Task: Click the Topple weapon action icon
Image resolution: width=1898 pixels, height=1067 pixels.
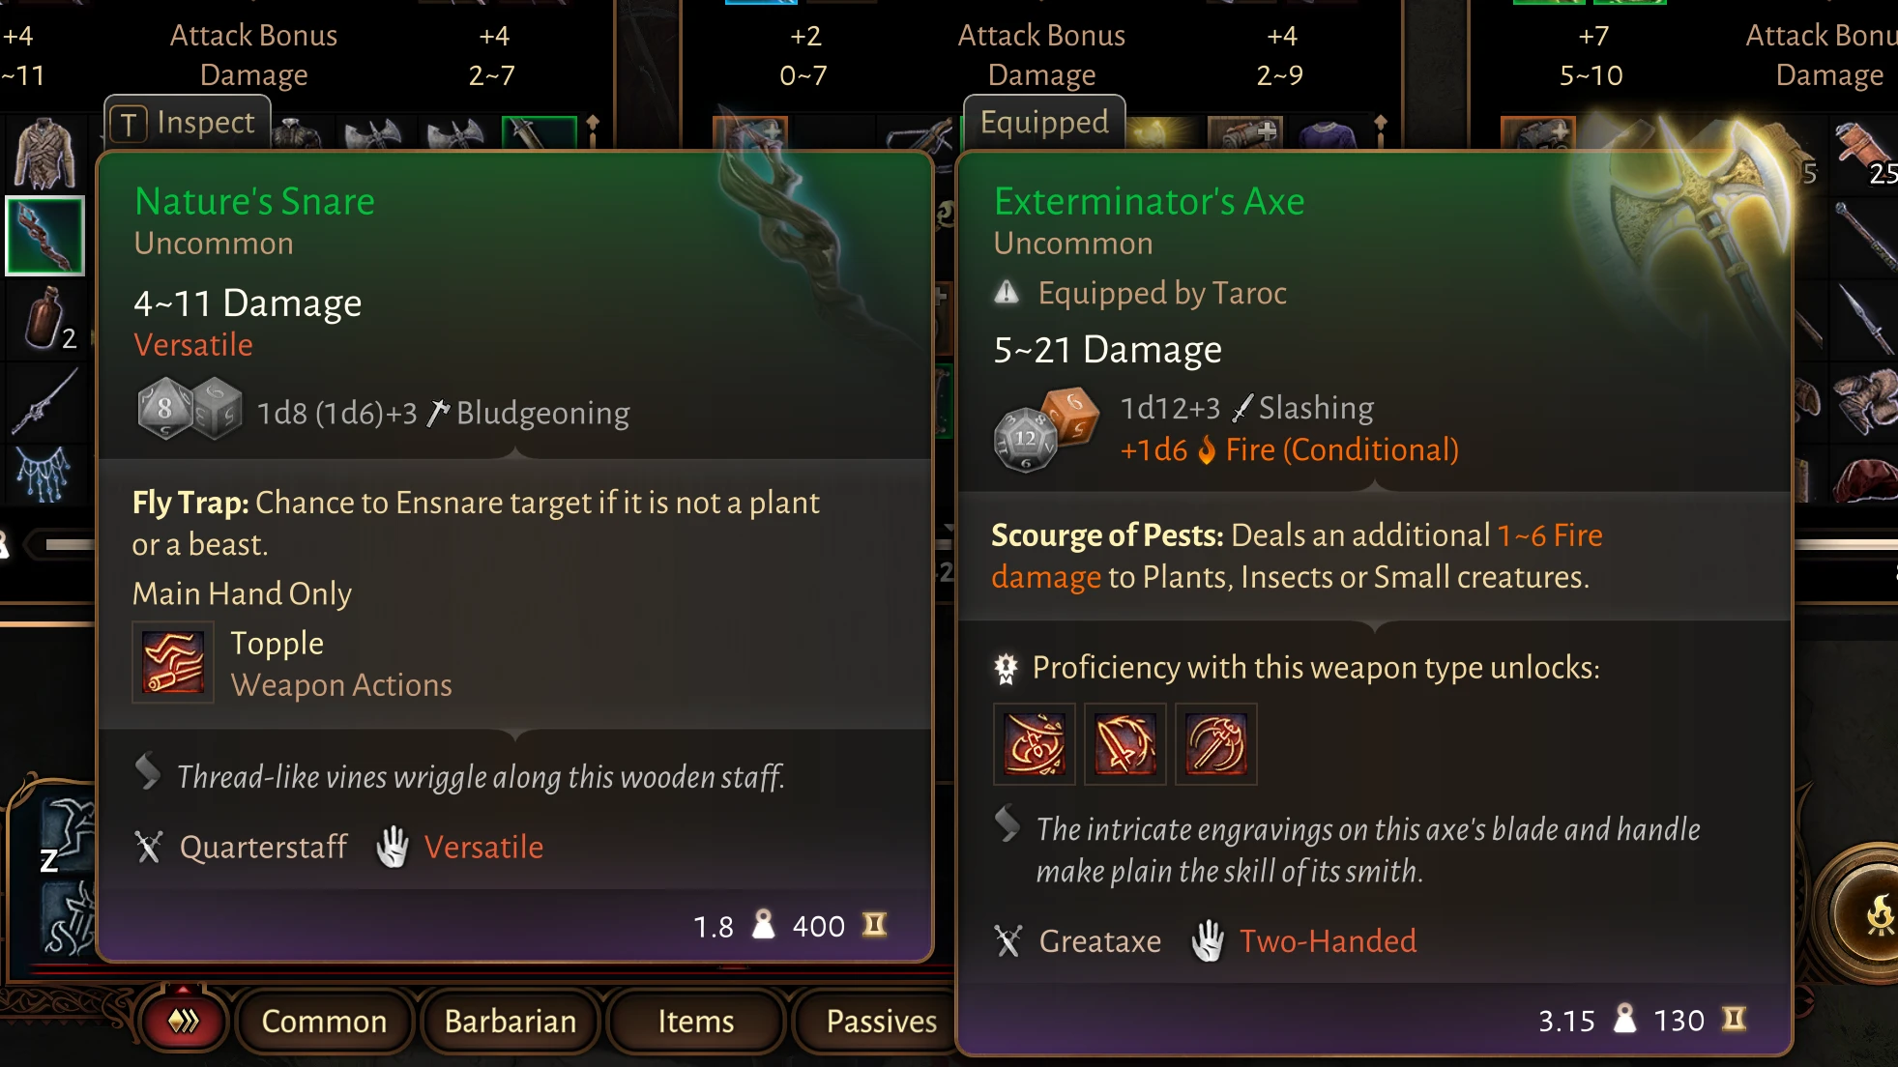Action: click(173, 663)
